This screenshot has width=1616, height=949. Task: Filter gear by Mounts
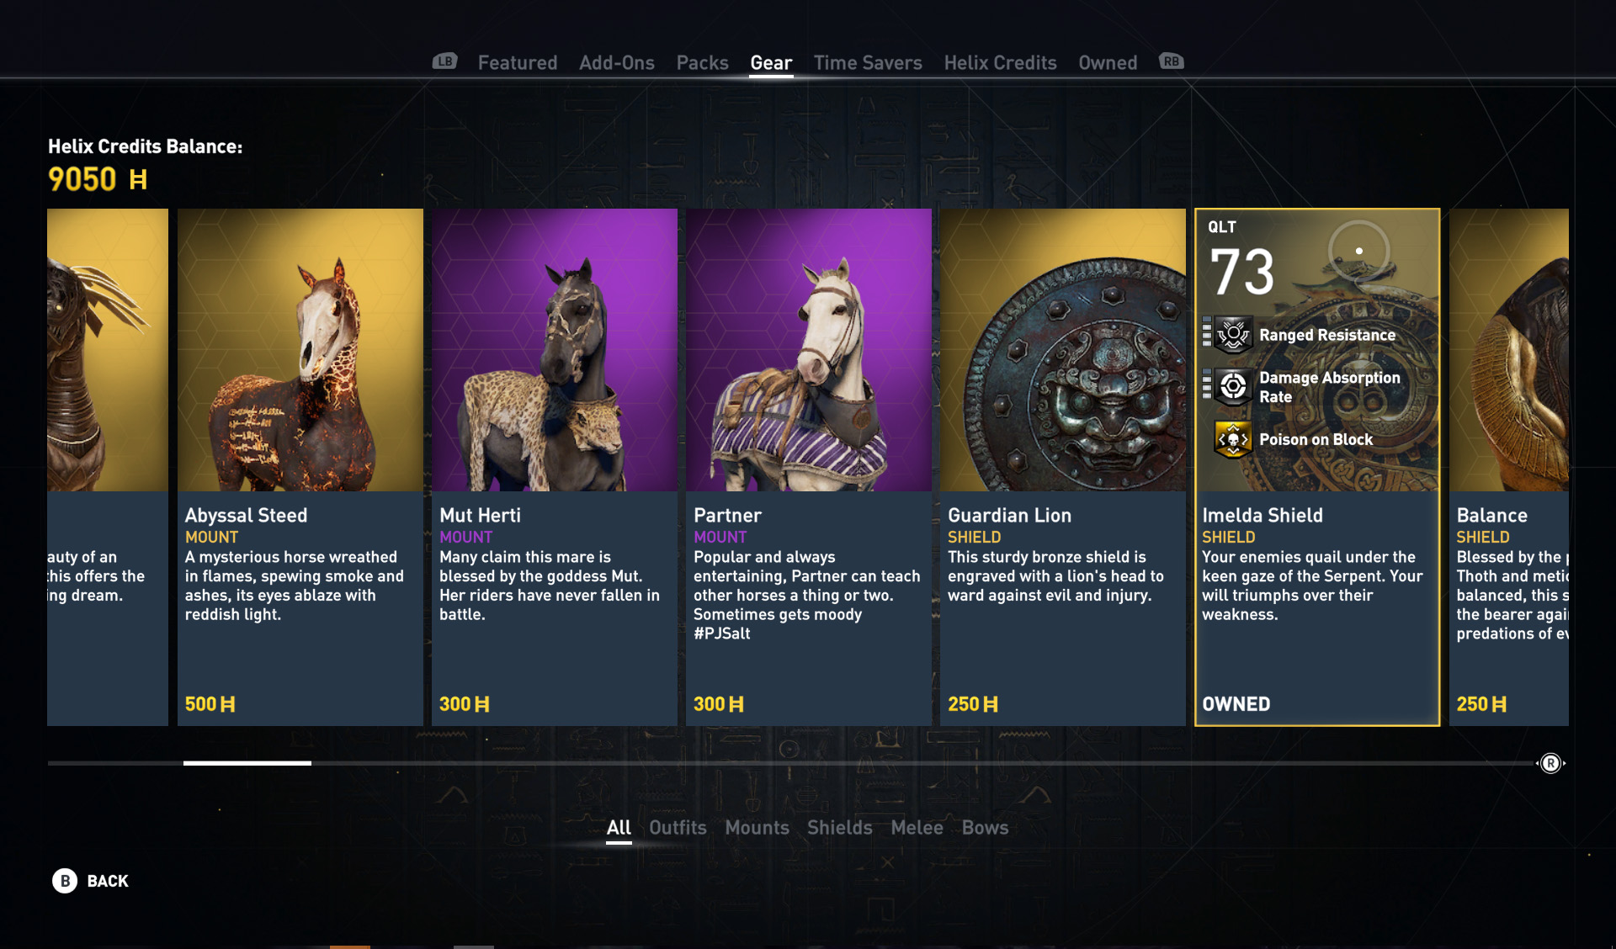[x=757, y=828]
